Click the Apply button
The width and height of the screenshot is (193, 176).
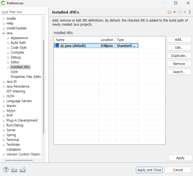tap(181, 158)
